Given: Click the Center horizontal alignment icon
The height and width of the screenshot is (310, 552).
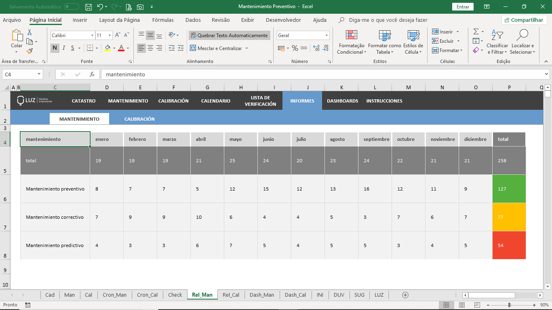Looking at the screenshot, I should pos(150,48).
